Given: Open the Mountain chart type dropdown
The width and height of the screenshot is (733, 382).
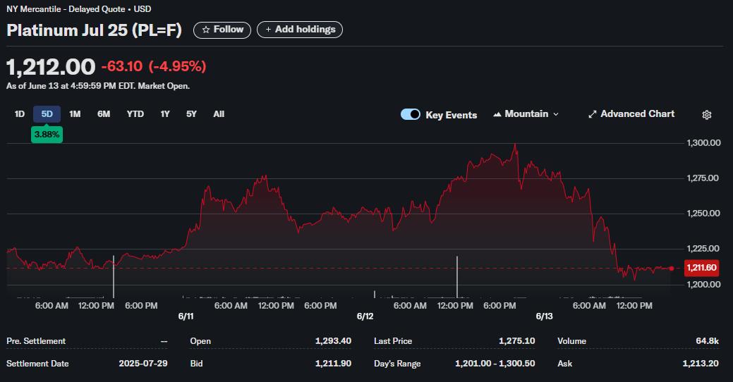Looking at the screenshot, I should pyautogui.click(x=526, y=114).
